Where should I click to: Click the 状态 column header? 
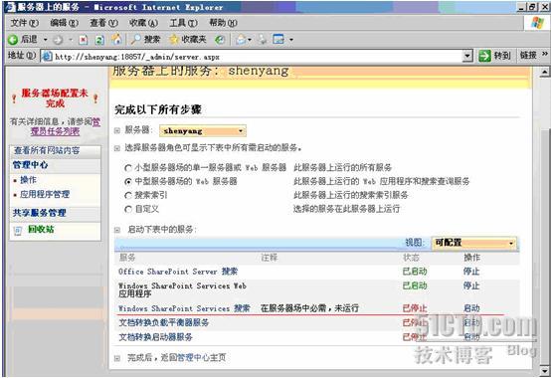point(411,258)
